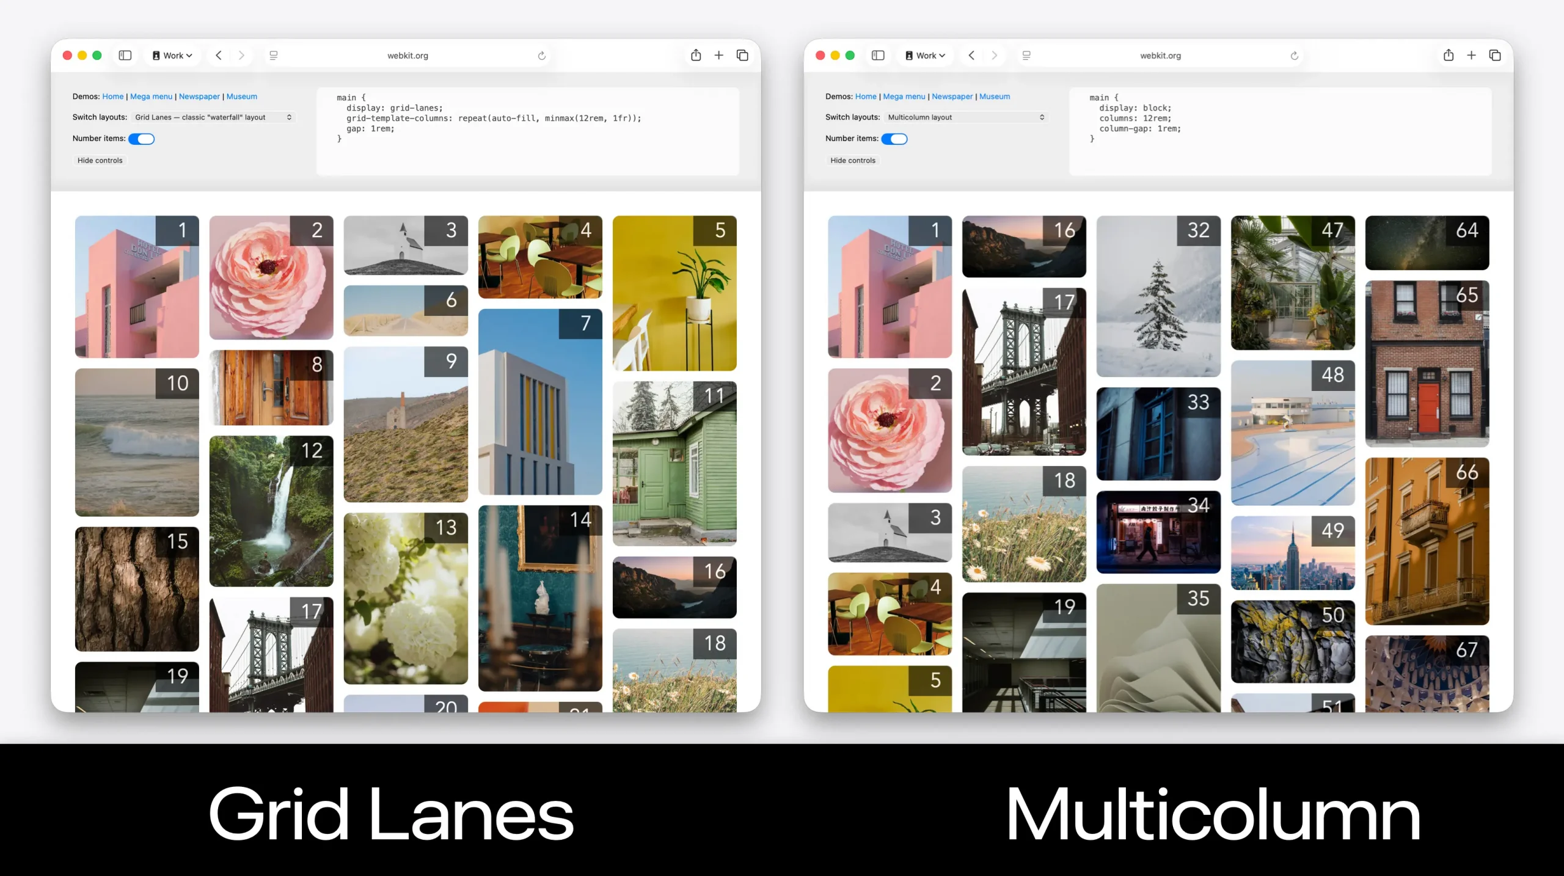Turn off Number items in the Multicolumn demo
This screenshot has width=1564, height=876.
click(x=895, y=139)
